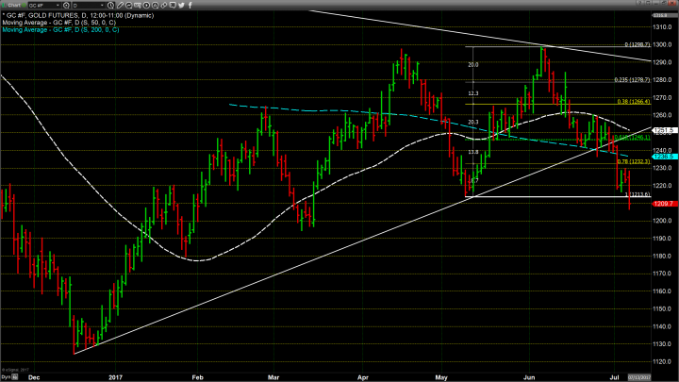Click the chain link icon in the toolbar

click(162, 5)
